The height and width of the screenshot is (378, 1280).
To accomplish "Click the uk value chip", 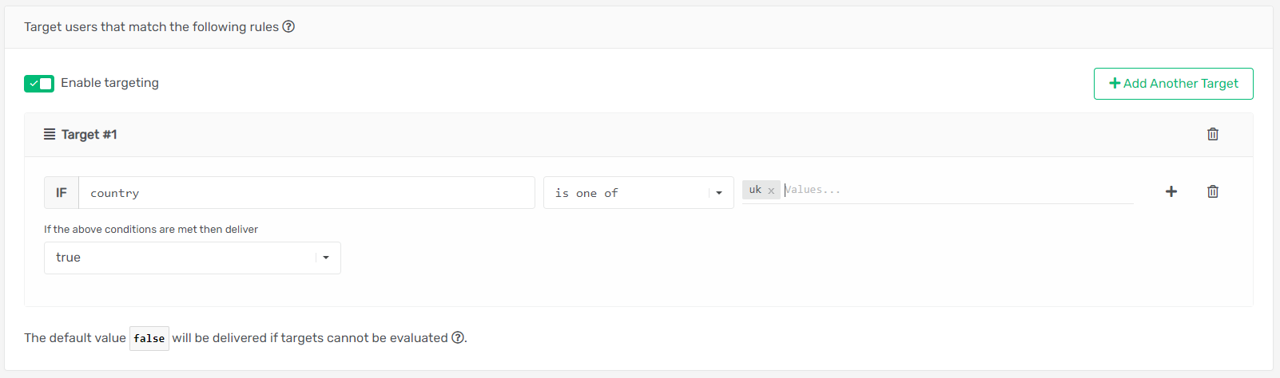I will (754, 190).
